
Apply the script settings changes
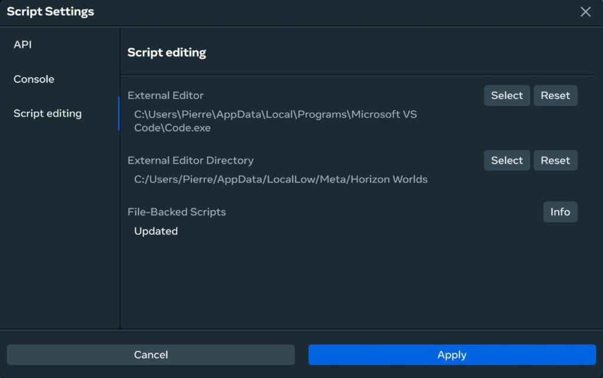[452, 354]
